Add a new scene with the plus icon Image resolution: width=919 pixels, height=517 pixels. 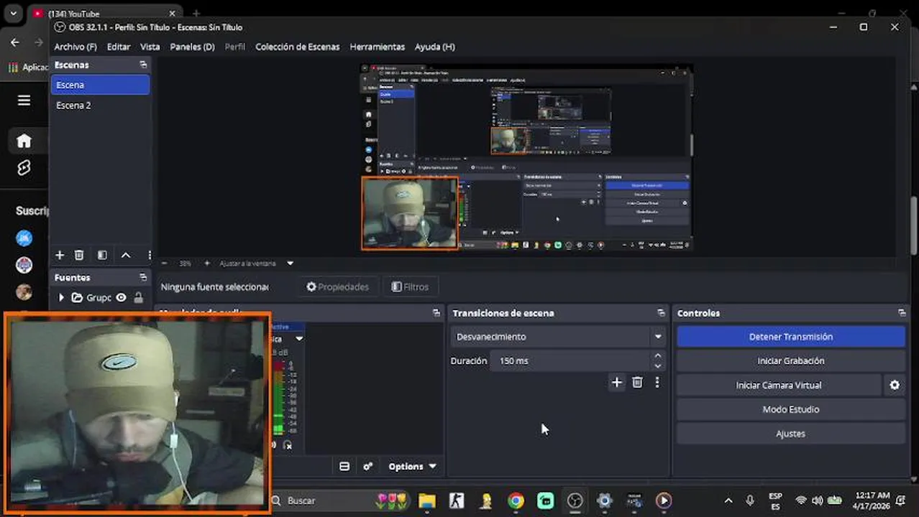[x=60, y=255]
